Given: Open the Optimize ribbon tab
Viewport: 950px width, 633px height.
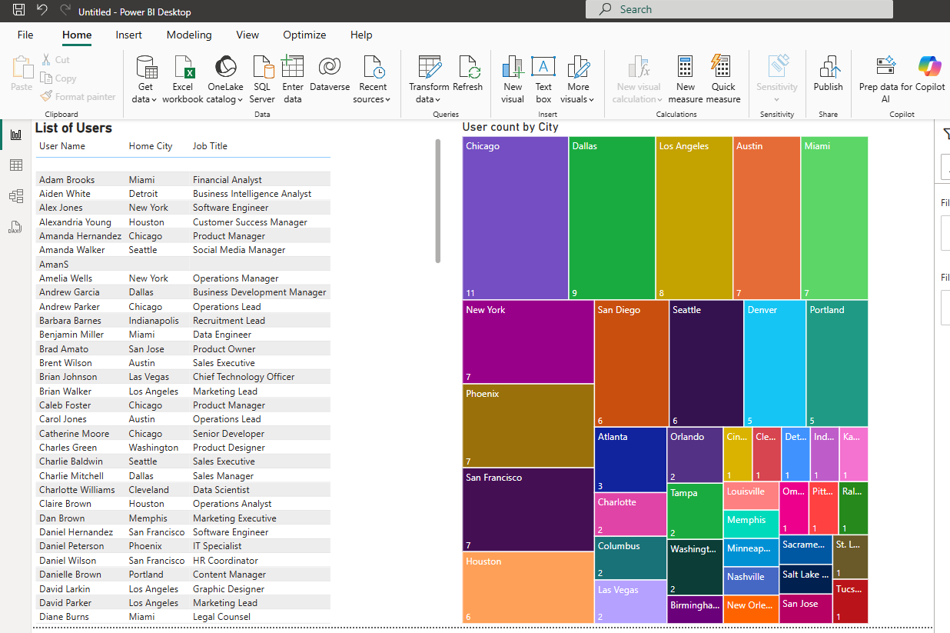Looking at the screenshot, I should pos(304,35).
